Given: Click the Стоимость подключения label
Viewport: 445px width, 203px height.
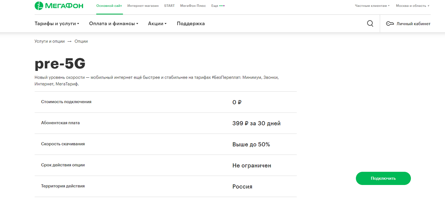Looking at the screenshot, I should [x=66, y=102].
